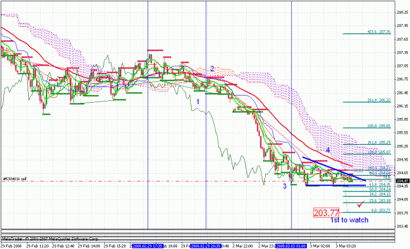Select the thick blue horizontal support line
The width and height of the screenshot is (410, 249).
point(336,185)
